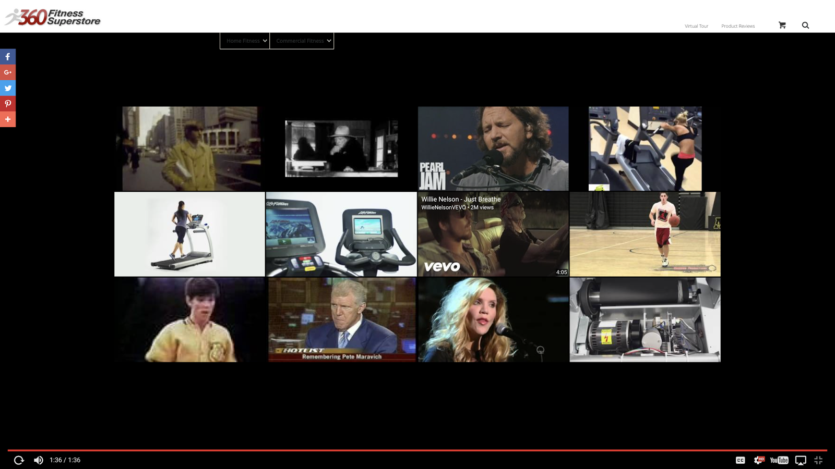Mute the video volume
Image resolution: width=835 pixels, height=469 pixels.
point(39,460)
